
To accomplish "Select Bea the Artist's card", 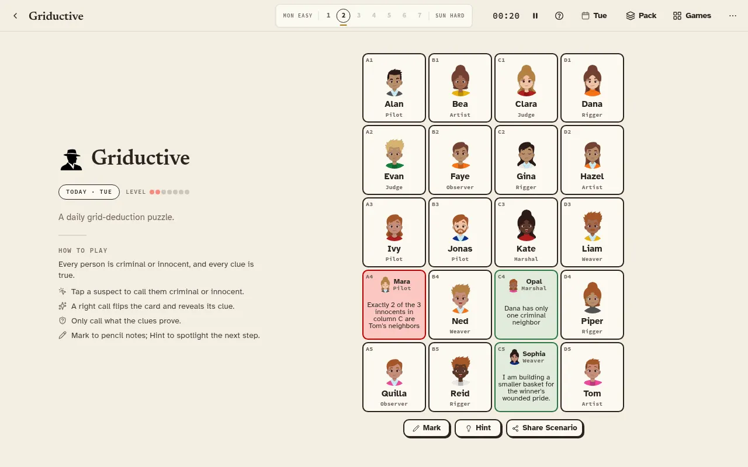I will 460,88.
